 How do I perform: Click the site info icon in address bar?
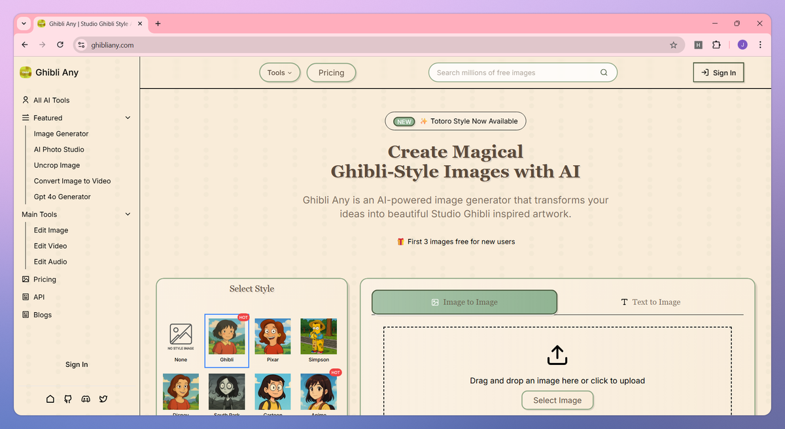point(81,45)
